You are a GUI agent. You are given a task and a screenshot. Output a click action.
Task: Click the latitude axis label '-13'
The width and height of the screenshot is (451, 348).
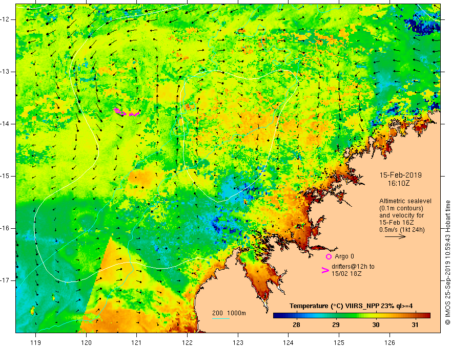[x=5, y=72]
